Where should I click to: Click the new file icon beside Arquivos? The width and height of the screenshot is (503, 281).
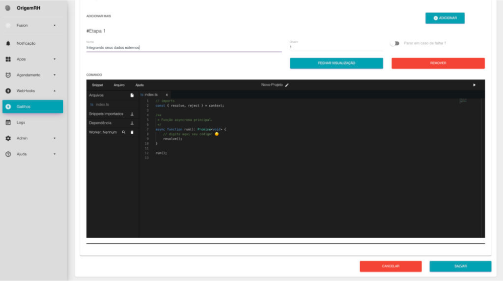click(x=132, y=95)
